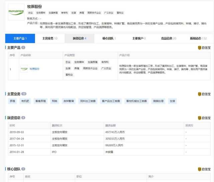This screenshot has height=182, width=214.
Task: Click the count badge next to 主营业务 heading
Action: (24, 94)
